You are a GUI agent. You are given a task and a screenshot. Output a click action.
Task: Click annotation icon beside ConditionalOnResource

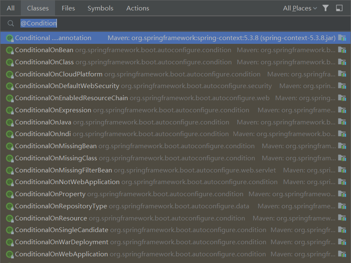point(10,218)
